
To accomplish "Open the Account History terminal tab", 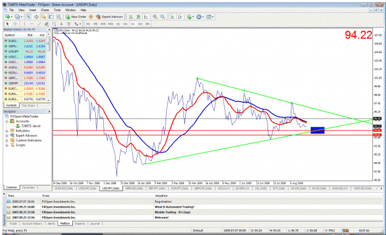I will tap(32, 224).
